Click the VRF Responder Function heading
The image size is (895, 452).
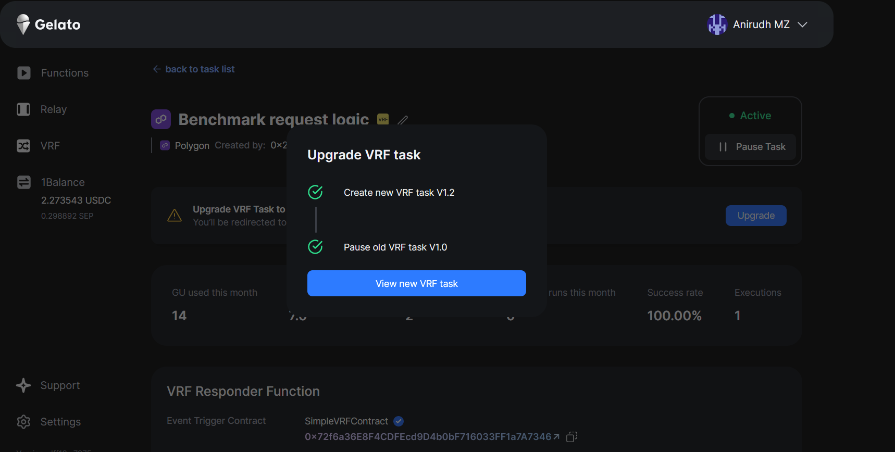pyautogui.click(x=243, y=391)
